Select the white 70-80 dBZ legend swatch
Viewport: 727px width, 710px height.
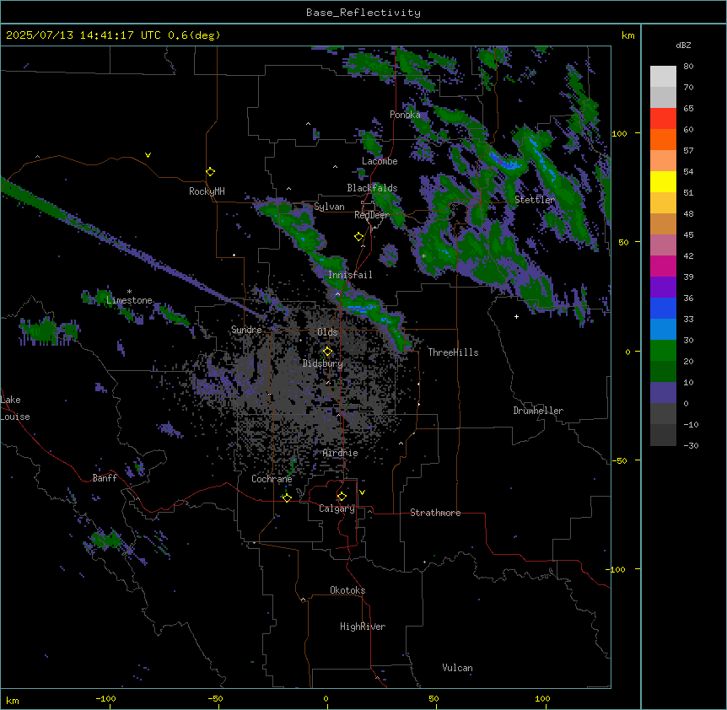663,77
